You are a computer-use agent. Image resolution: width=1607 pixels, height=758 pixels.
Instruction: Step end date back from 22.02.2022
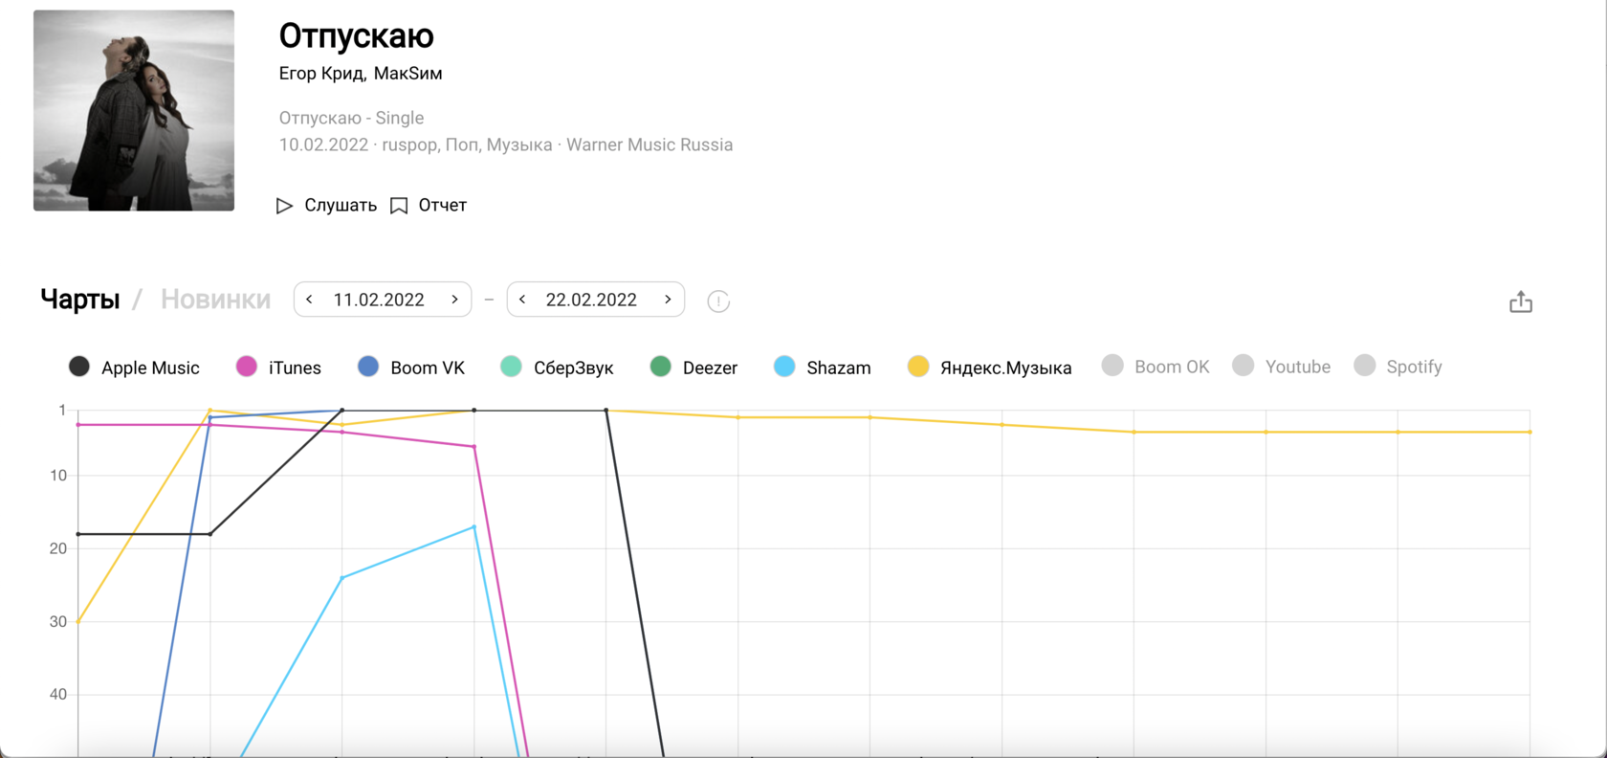(x=522, y=300)
